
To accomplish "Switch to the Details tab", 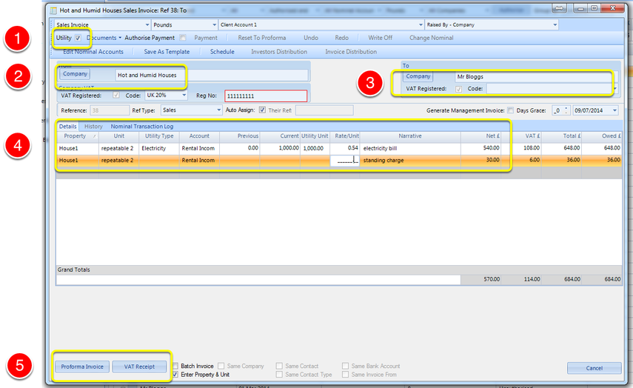I will 67,127.
